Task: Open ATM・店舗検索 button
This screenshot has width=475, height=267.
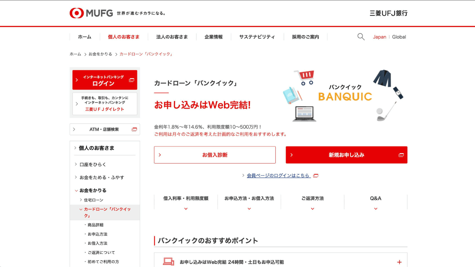Action: click(x=105, y=129)
